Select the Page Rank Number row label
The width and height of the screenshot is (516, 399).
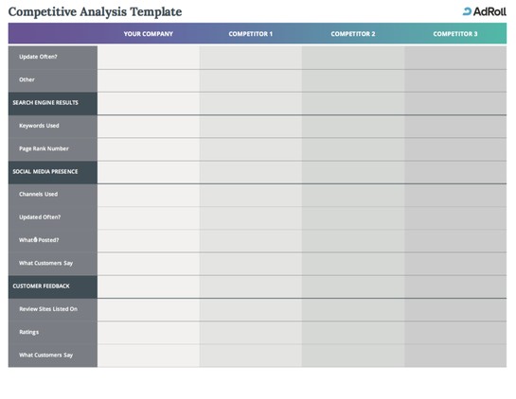44,148
